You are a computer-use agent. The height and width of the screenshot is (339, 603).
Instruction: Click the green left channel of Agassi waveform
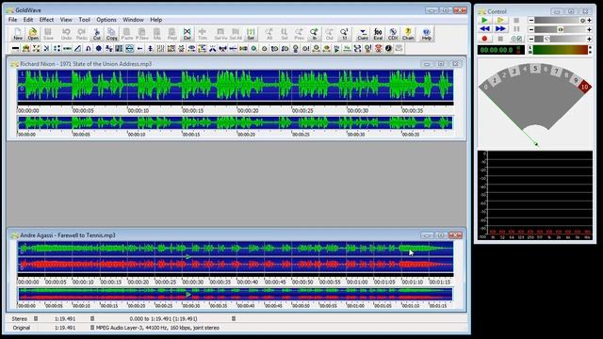click(236, 249)
